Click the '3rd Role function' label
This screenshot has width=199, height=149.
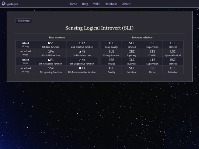point(82,55)
